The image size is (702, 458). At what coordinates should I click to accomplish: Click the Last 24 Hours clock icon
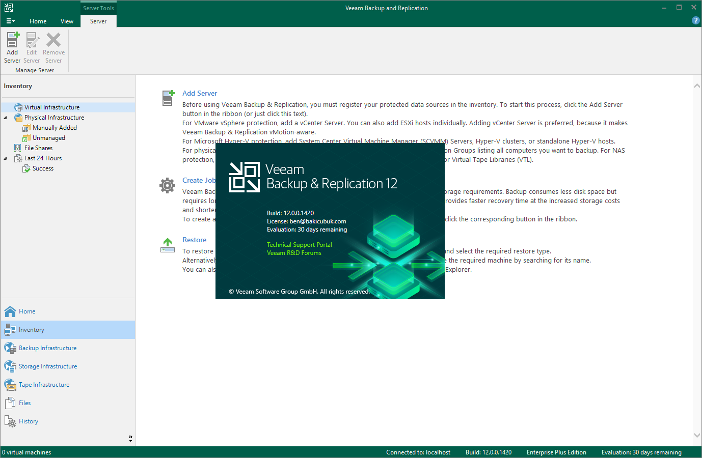tap(18, 158)
